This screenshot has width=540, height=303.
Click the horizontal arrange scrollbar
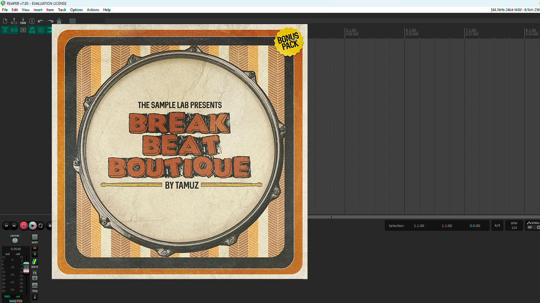tap(424, 217)
